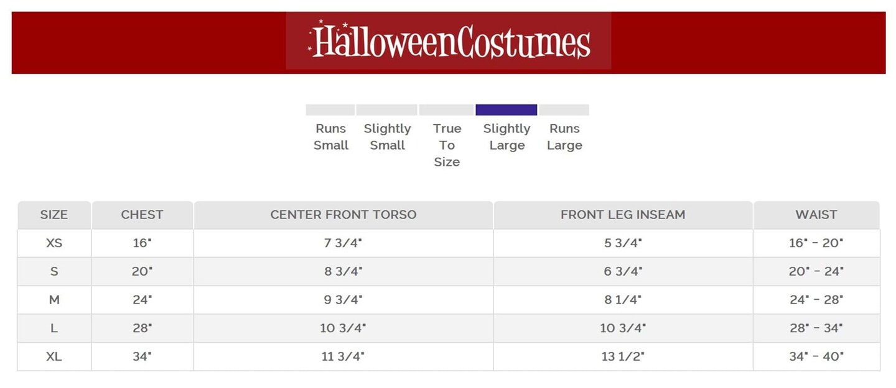This screenshot has height=388, width=896.
Task: Select the Runs Large fit segment
Action: 564,110
